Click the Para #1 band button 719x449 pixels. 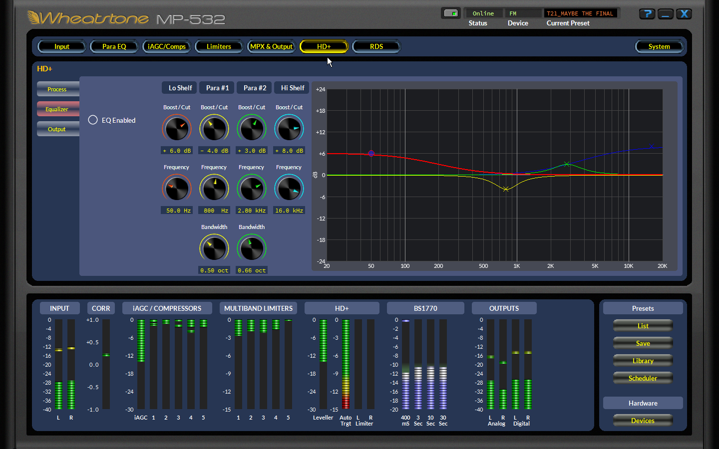click(x=217, y=88)
